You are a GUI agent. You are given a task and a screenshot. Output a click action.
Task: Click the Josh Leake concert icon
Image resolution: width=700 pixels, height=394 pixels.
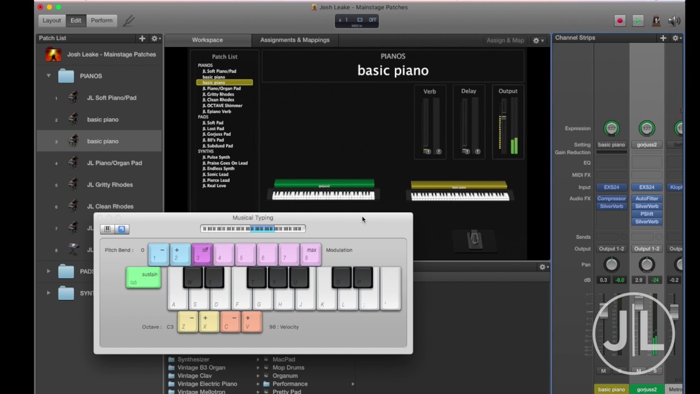coord(53,54)
